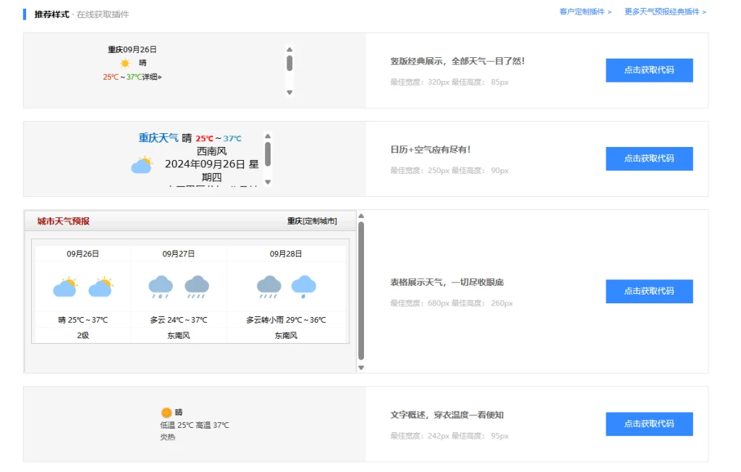The height and width of the screenshot is (472, 741).
Task: Click scroll-up arrow of the 城市天气预报 table widget
Action: coord(361,216)
